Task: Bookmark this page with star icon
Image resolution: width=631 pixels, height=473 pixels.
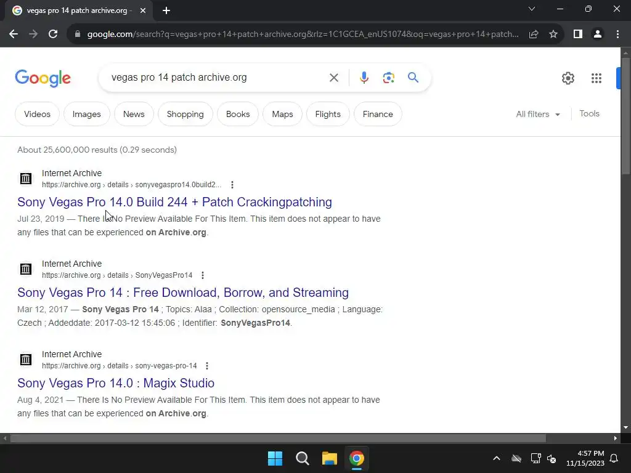Action: coord(553,34)
